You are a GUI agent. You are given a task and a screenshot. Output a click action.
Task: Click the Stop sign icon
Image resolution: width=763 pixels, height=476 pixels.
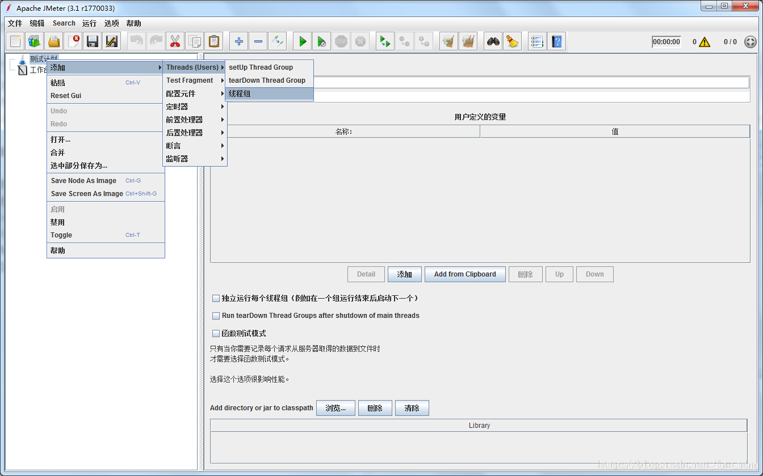click(x=341, y=41)
